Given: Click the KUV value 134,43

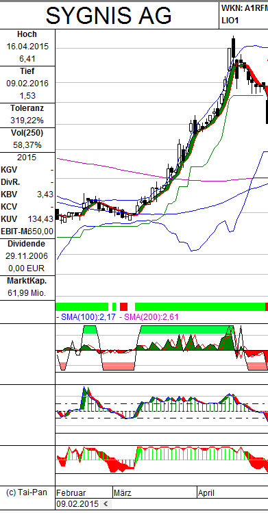Looking at the screenshot, I should pyautogui.click(x=41, y=219).
